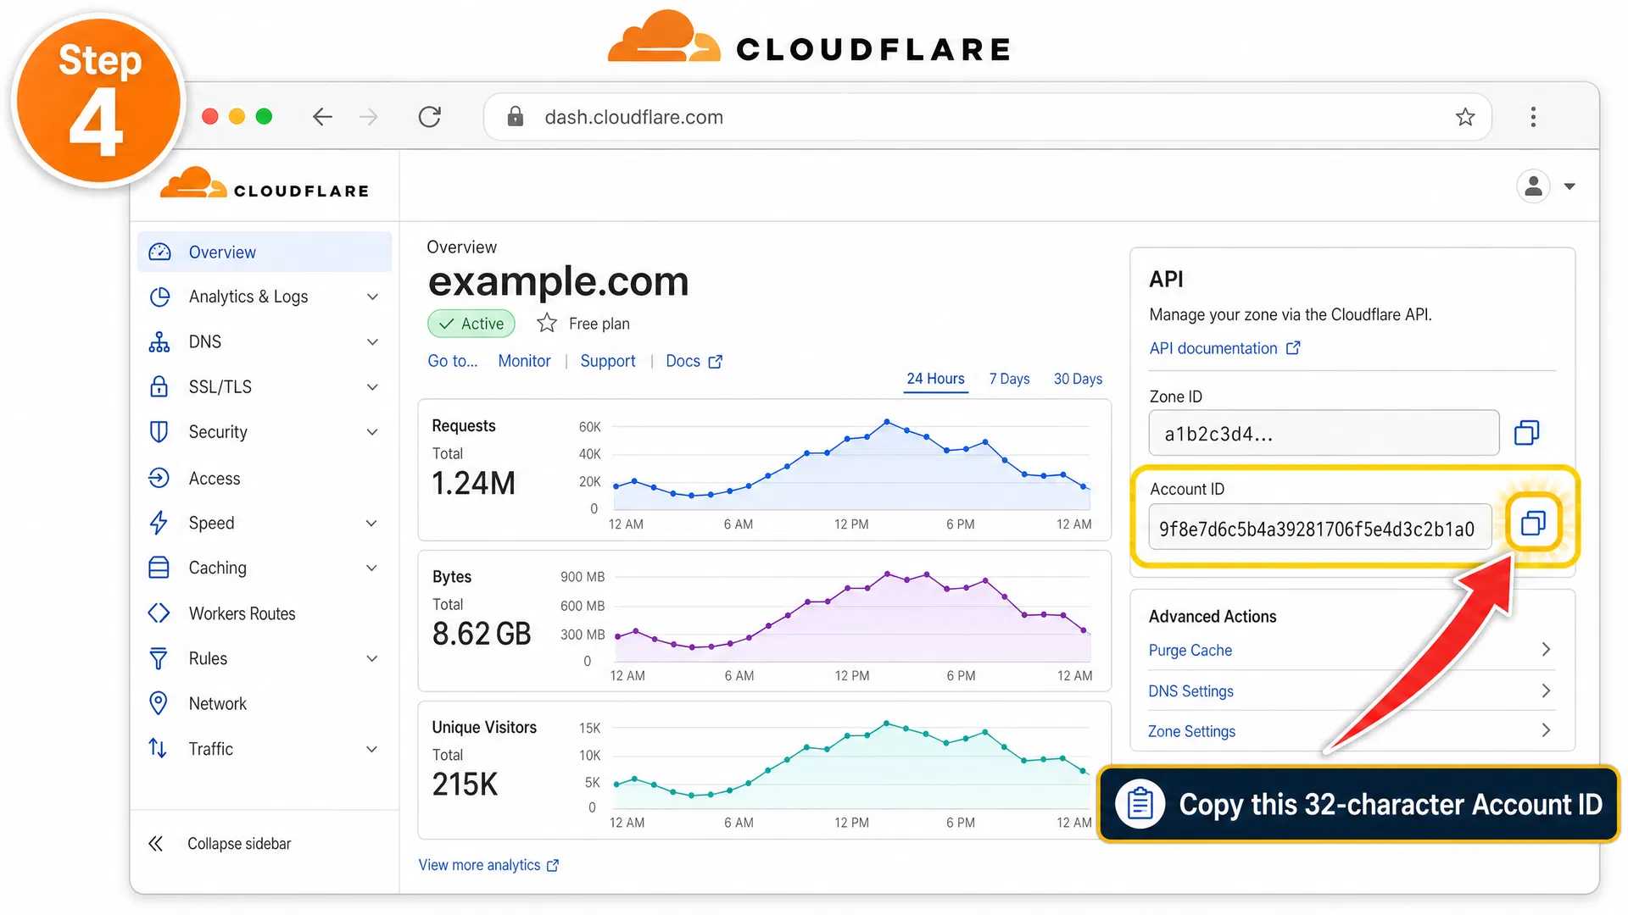Click the user profile avatar icon
The width and height of the screenshot is (1628, 915).
click(x=1533, y=186)
